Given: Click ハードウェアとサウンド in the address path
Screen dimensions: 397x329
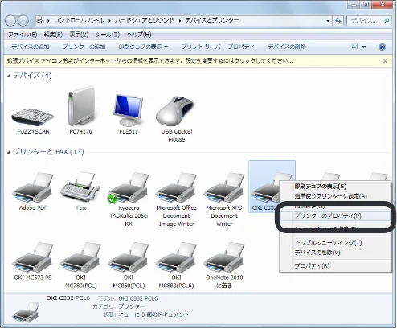Looking at the screenshot, I should pyautogui.click(x=145, y=20).
